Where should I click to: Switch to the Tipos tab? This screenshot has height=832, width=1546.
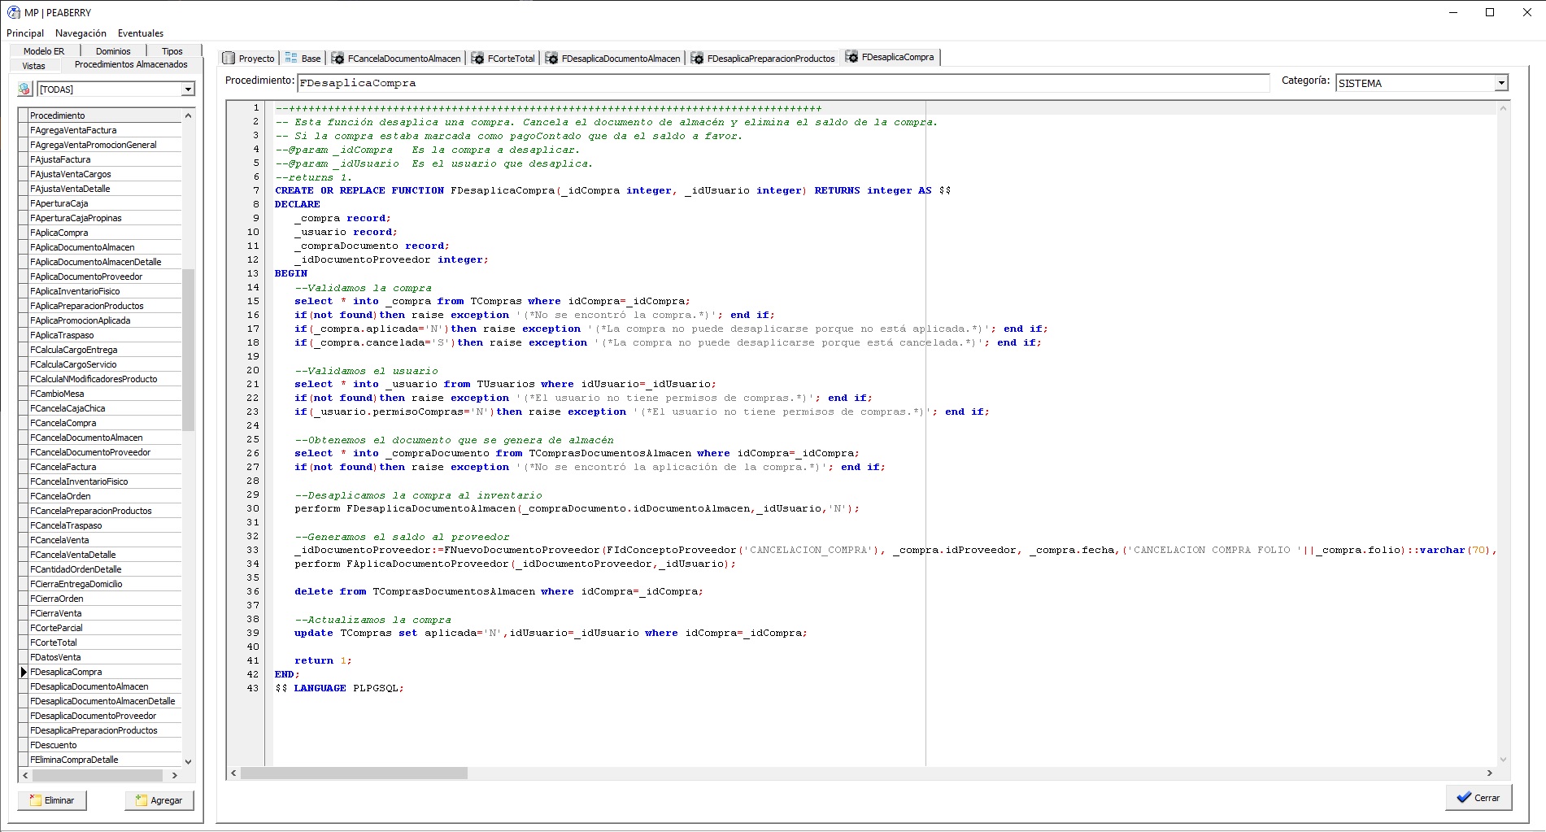(x=172, y=51)
